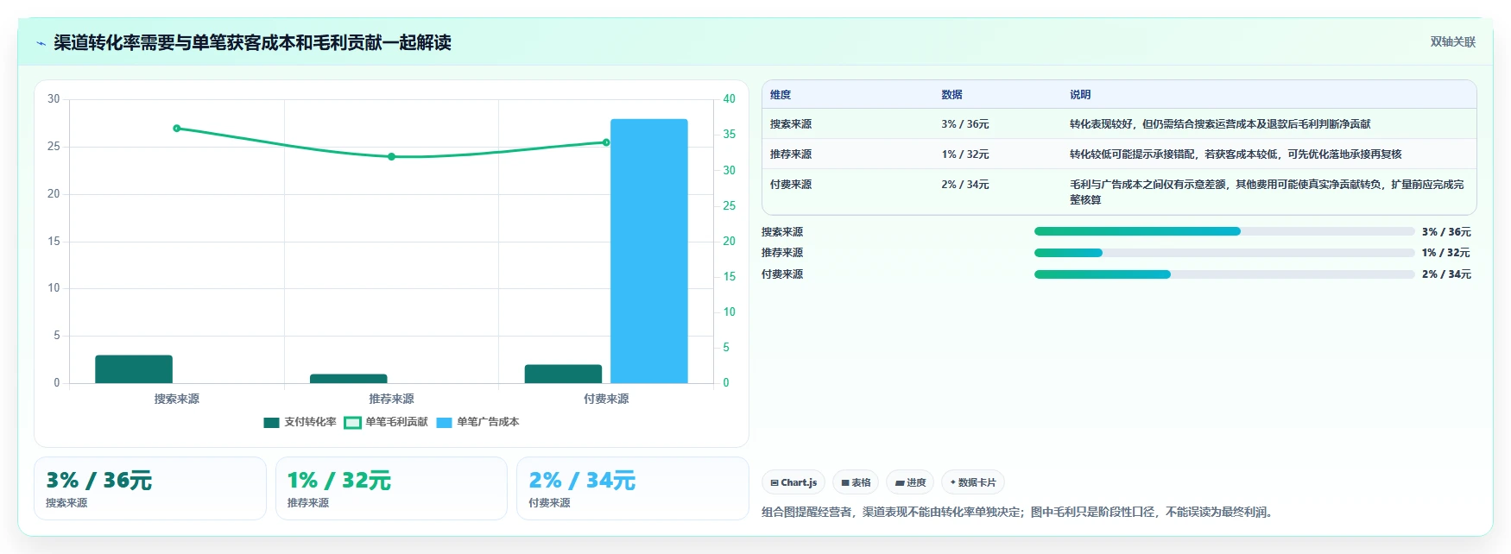Click the icon inside the 数据卡片 chip
Viewport: 1511px width, 554px height.
pos(953,482)
